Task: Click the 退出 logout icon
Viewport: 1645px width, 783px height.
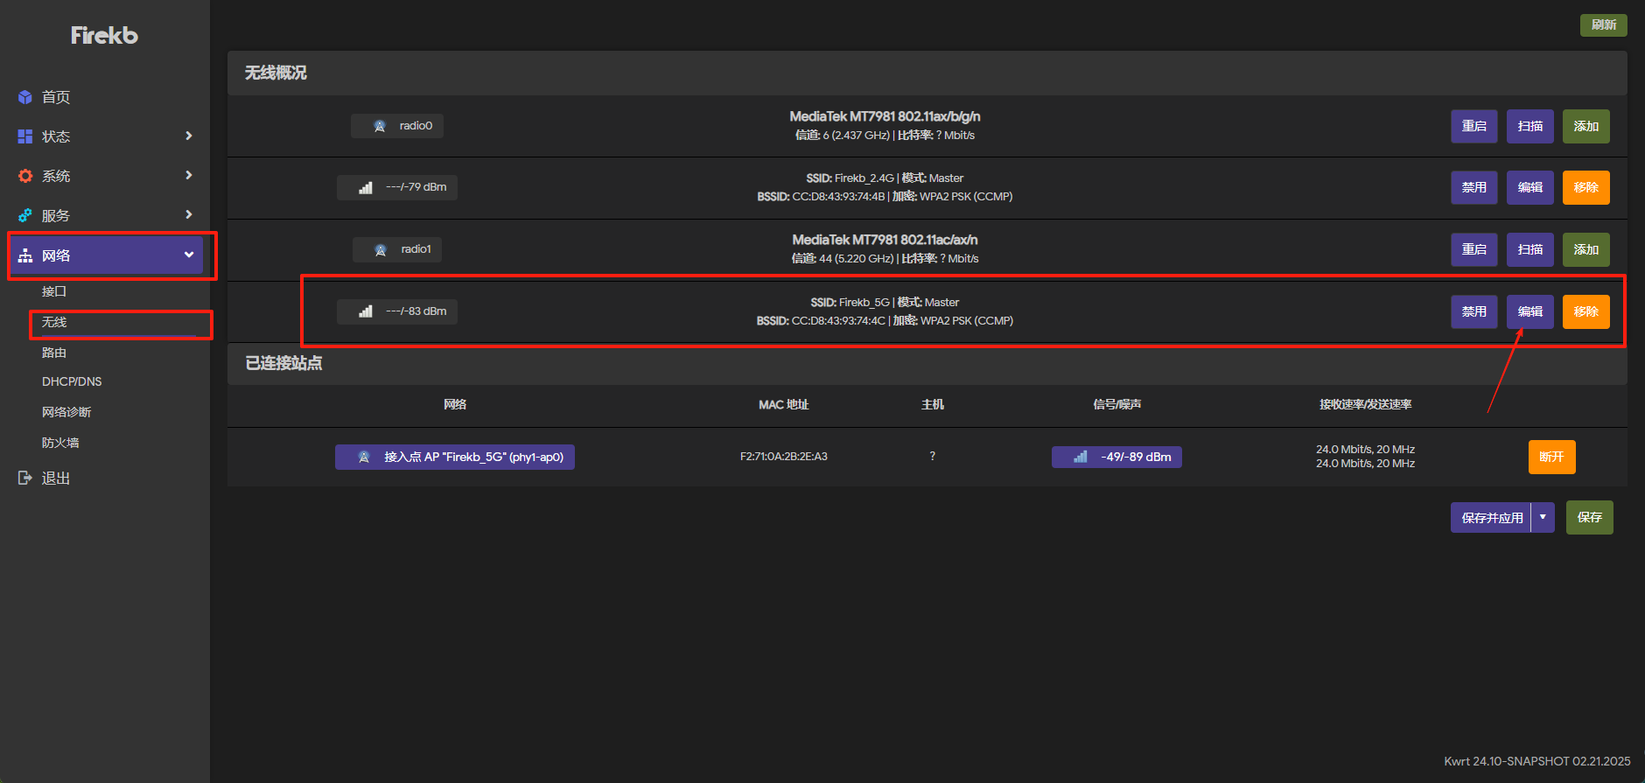Action: click(x=25, y=478)
